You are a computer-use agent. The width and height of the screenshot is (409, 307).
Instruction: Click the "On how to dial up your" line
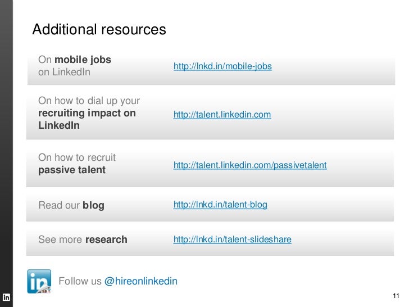(89, 101)
